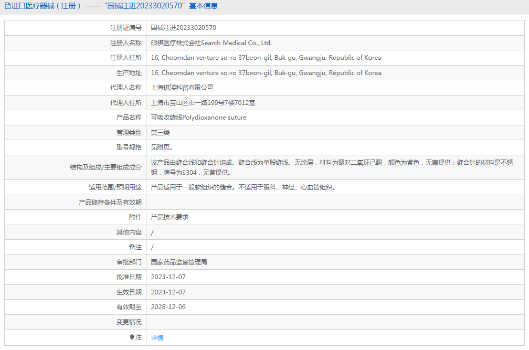Click the 产品名称 row label

(x=129, y=118)
